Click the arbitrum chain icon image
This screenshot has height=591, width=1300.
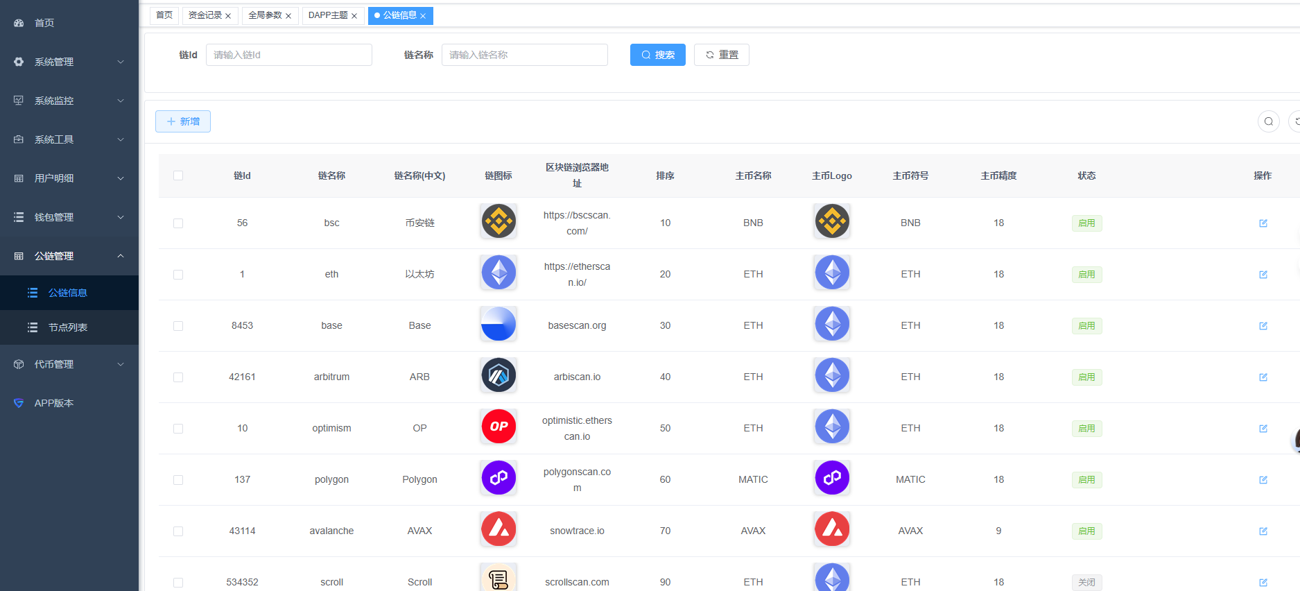tap(499, 375)
